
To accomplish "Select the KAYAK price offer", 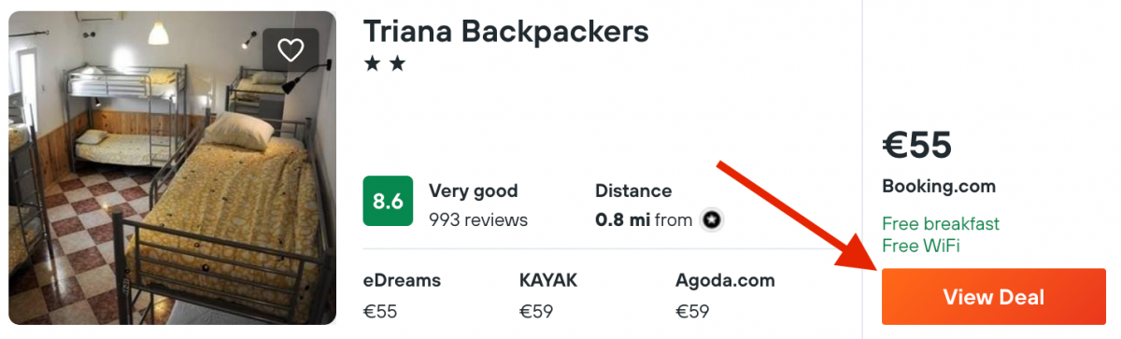I will (x=548, y=296).
